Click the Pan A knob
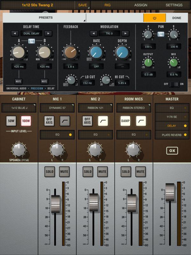 coord(148,34)
